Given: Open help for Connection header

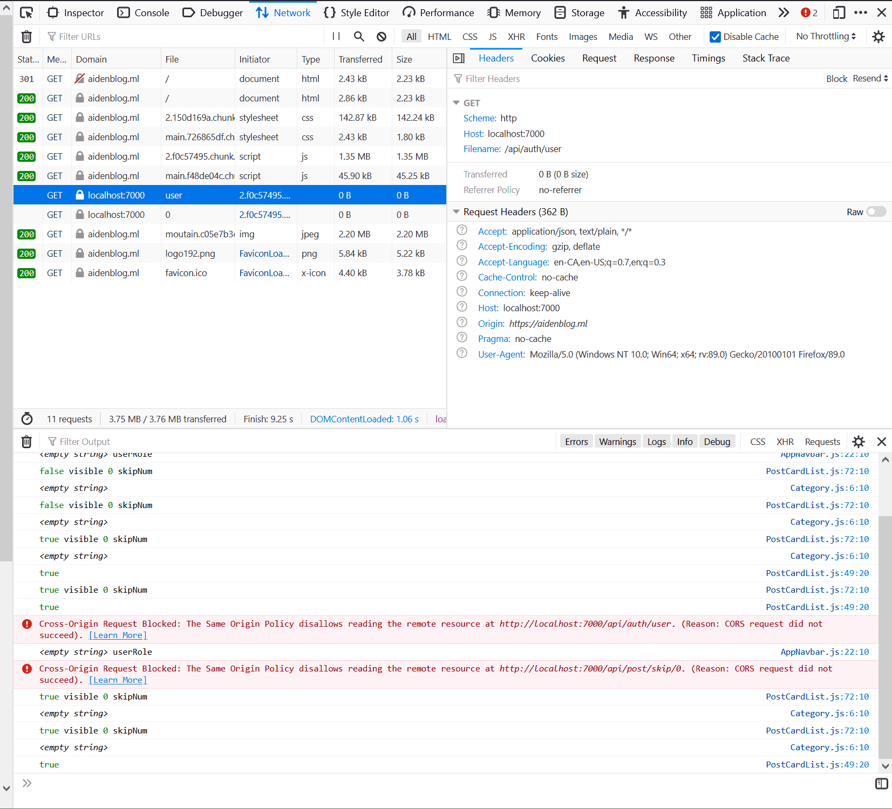Looking at the screenshot, I should pos(462,292).
